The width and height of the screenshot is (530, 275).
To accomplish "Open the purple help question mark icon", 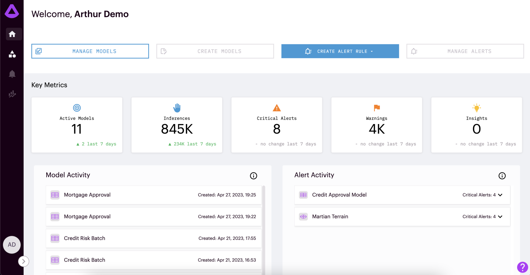I will (x=522, y=267).
